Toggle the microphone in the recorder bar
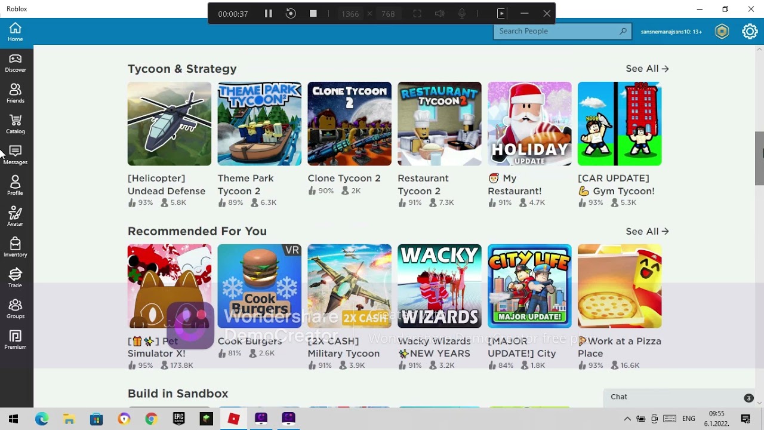This screenshot has width=764, height=430. (x=462, y=14)
